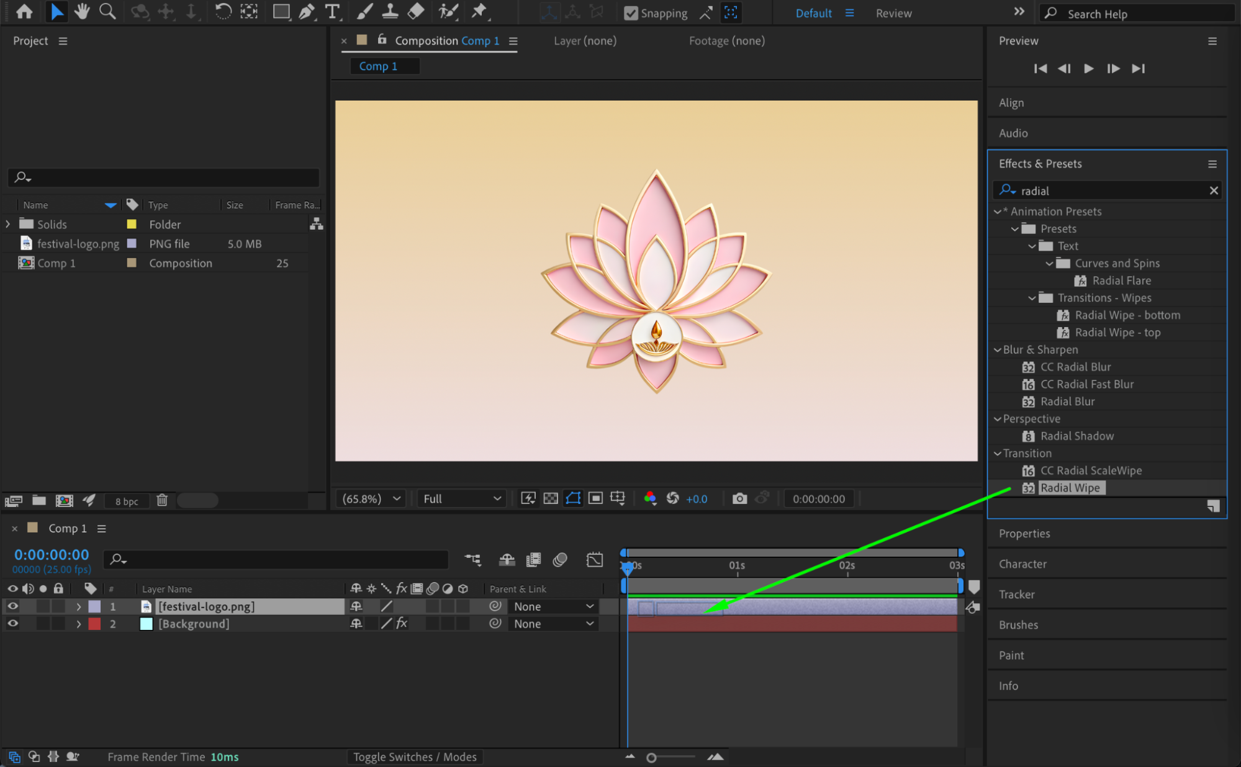Enable motion blur switch in timeline
This screenshot has height=767, width=1241.
(x=559, y=560)
